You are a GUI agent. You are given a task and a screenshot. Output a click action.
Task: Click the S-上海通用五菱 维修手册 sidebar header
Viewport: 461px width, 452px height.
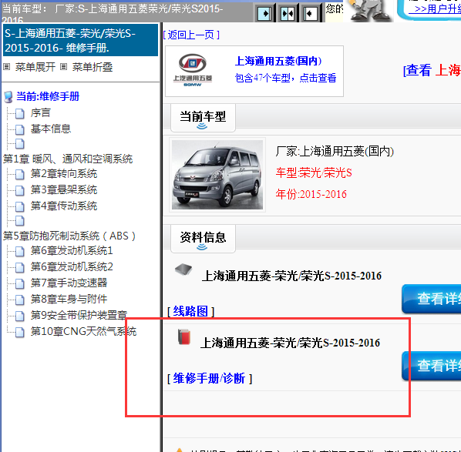click(80, 40)
